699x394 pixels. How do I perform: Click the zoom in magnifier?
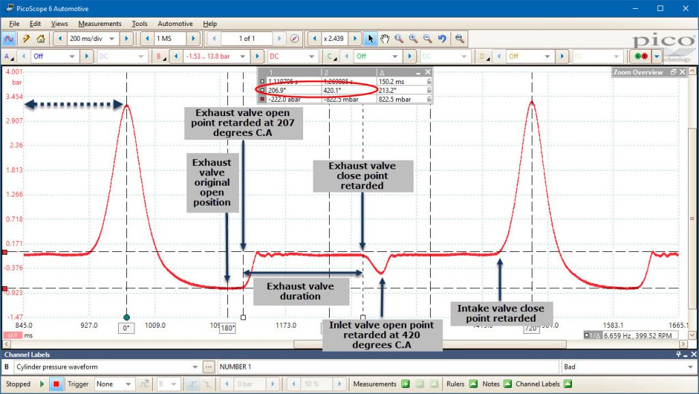[x=413, y=39]
